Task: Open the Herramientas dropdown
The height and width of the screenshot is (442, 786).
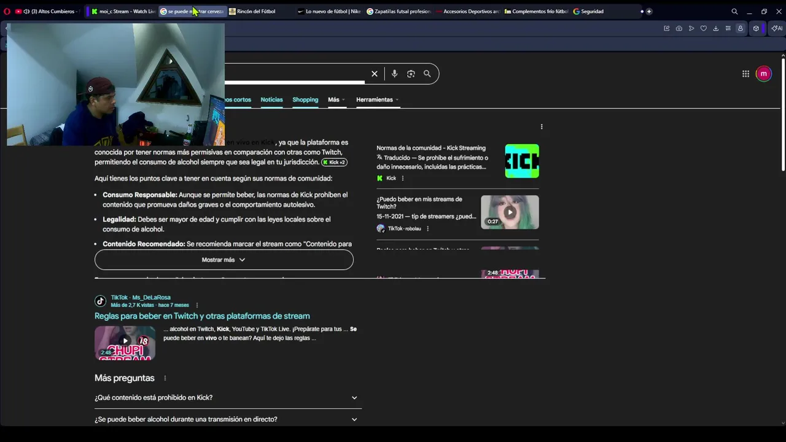Action: pyautogui.click(x=377, y=99)
